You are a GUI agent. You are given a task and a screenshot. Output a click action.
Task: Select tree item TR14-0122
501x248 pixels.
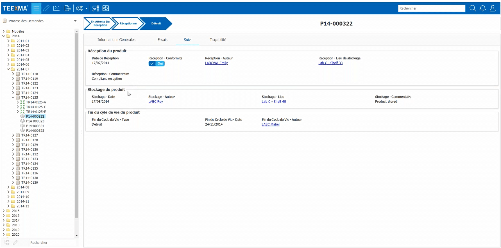click(30, 83)
